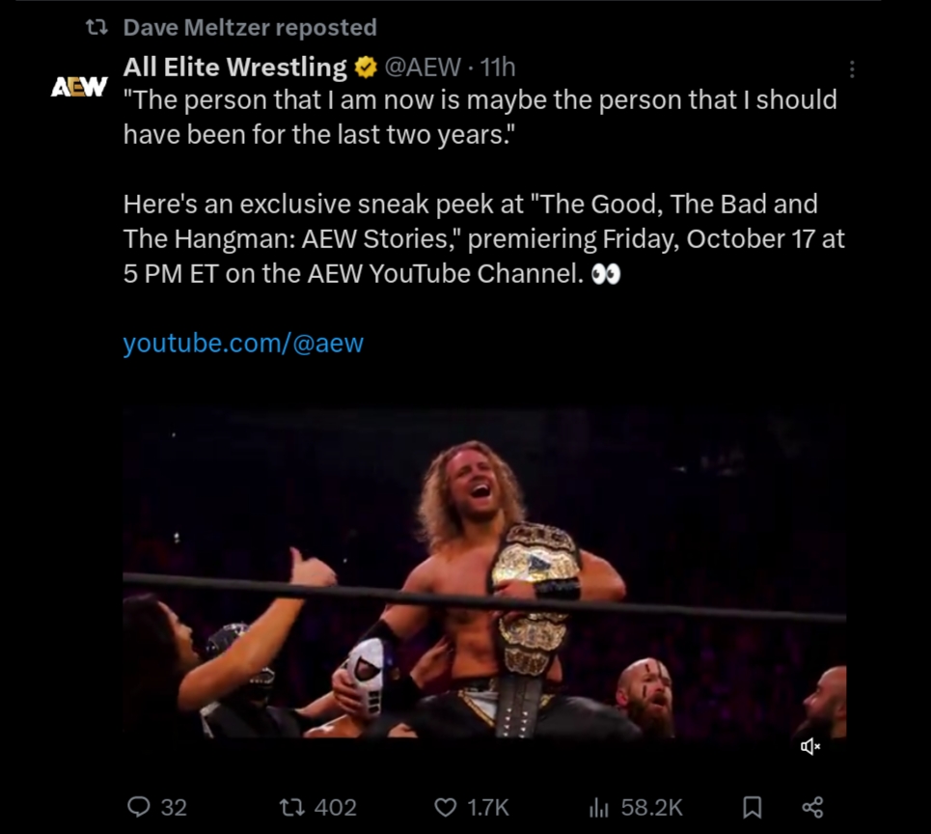The image size is (931, 834).
Task: Click the 11h post timestamp
Action: coord(498,68)
